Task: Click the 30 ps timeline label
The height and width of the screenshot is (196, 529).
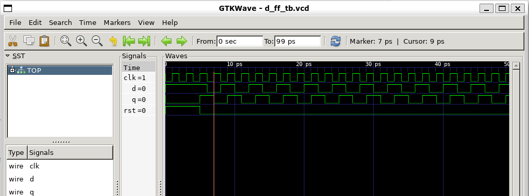Action: 373,64
